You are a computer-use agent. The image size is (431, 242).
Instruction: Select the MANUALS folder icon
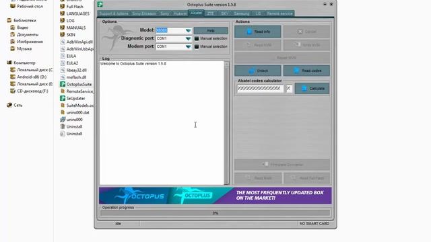(x=63, y=28)
